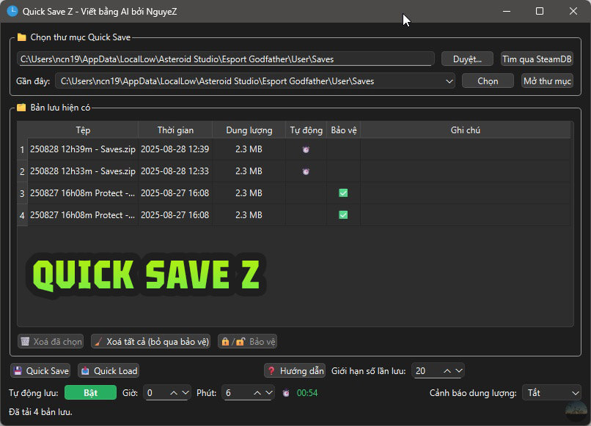Click the Bảo vệ lock button
591x426 pixels.
click(248, 342)
